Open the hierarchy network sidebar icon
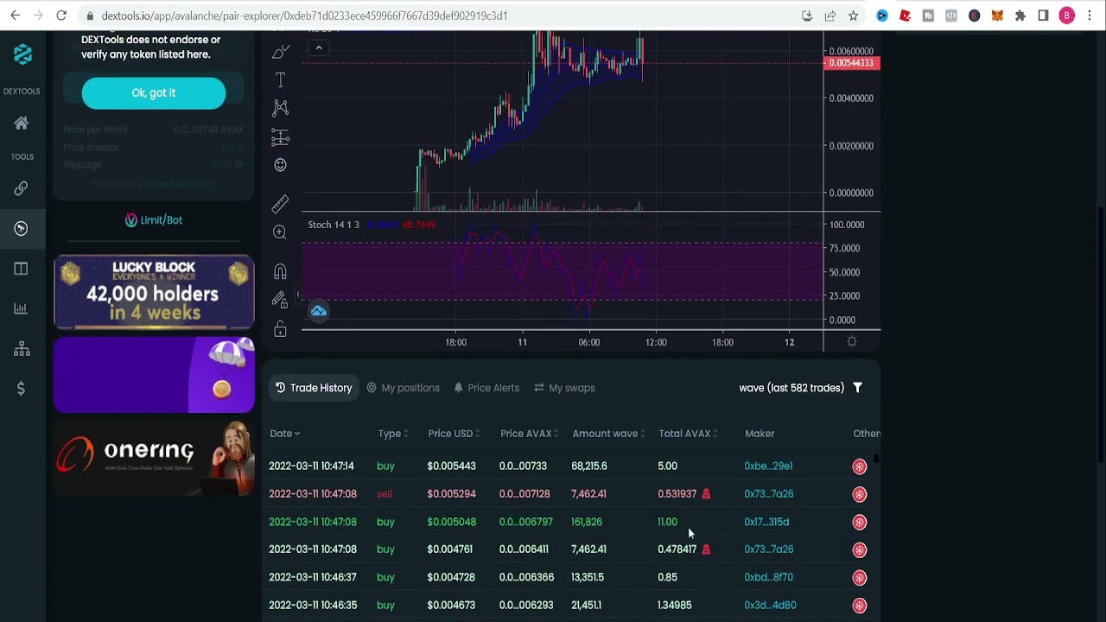 tap(22, 349)
